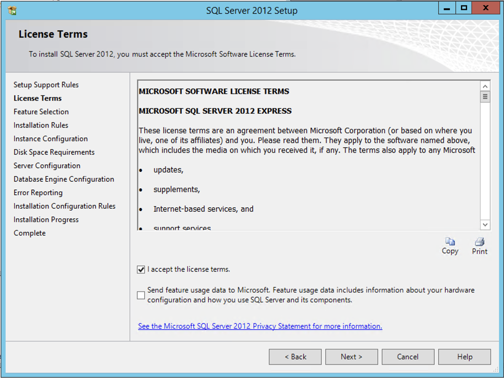The image size is (504, 378).
Task: Select Feature Selection in the sidebar
Action: (x=41, y=112)
